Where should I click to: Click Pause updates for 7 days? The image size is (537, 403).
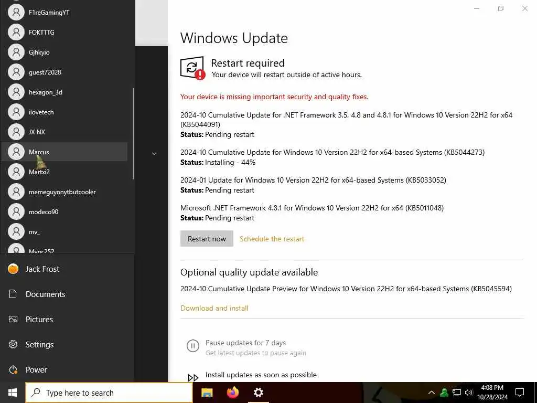point(245,343)
